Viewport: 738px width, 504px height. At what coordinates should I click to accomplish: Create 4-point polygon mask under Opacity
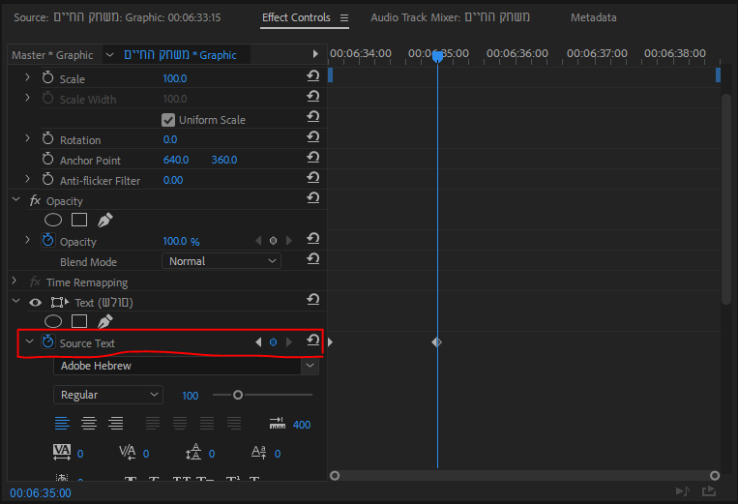point(79,220)
